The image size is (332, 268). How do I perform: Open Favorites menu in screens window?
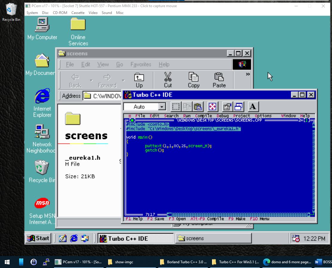(141, 64)
